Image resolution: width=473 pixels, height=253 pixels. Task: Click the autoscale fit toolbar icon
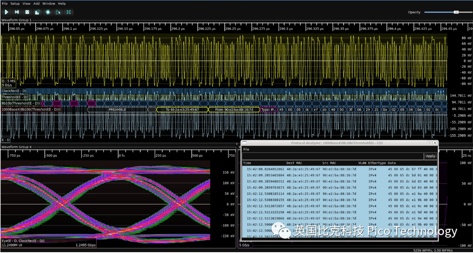point(69,12)
